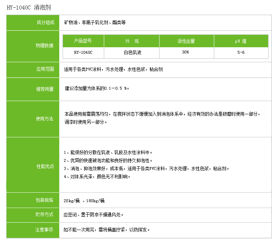Viewport: 278px width, 245px height.
Task: Click the 贮存方式 row label
Action: tap(44, 215)
